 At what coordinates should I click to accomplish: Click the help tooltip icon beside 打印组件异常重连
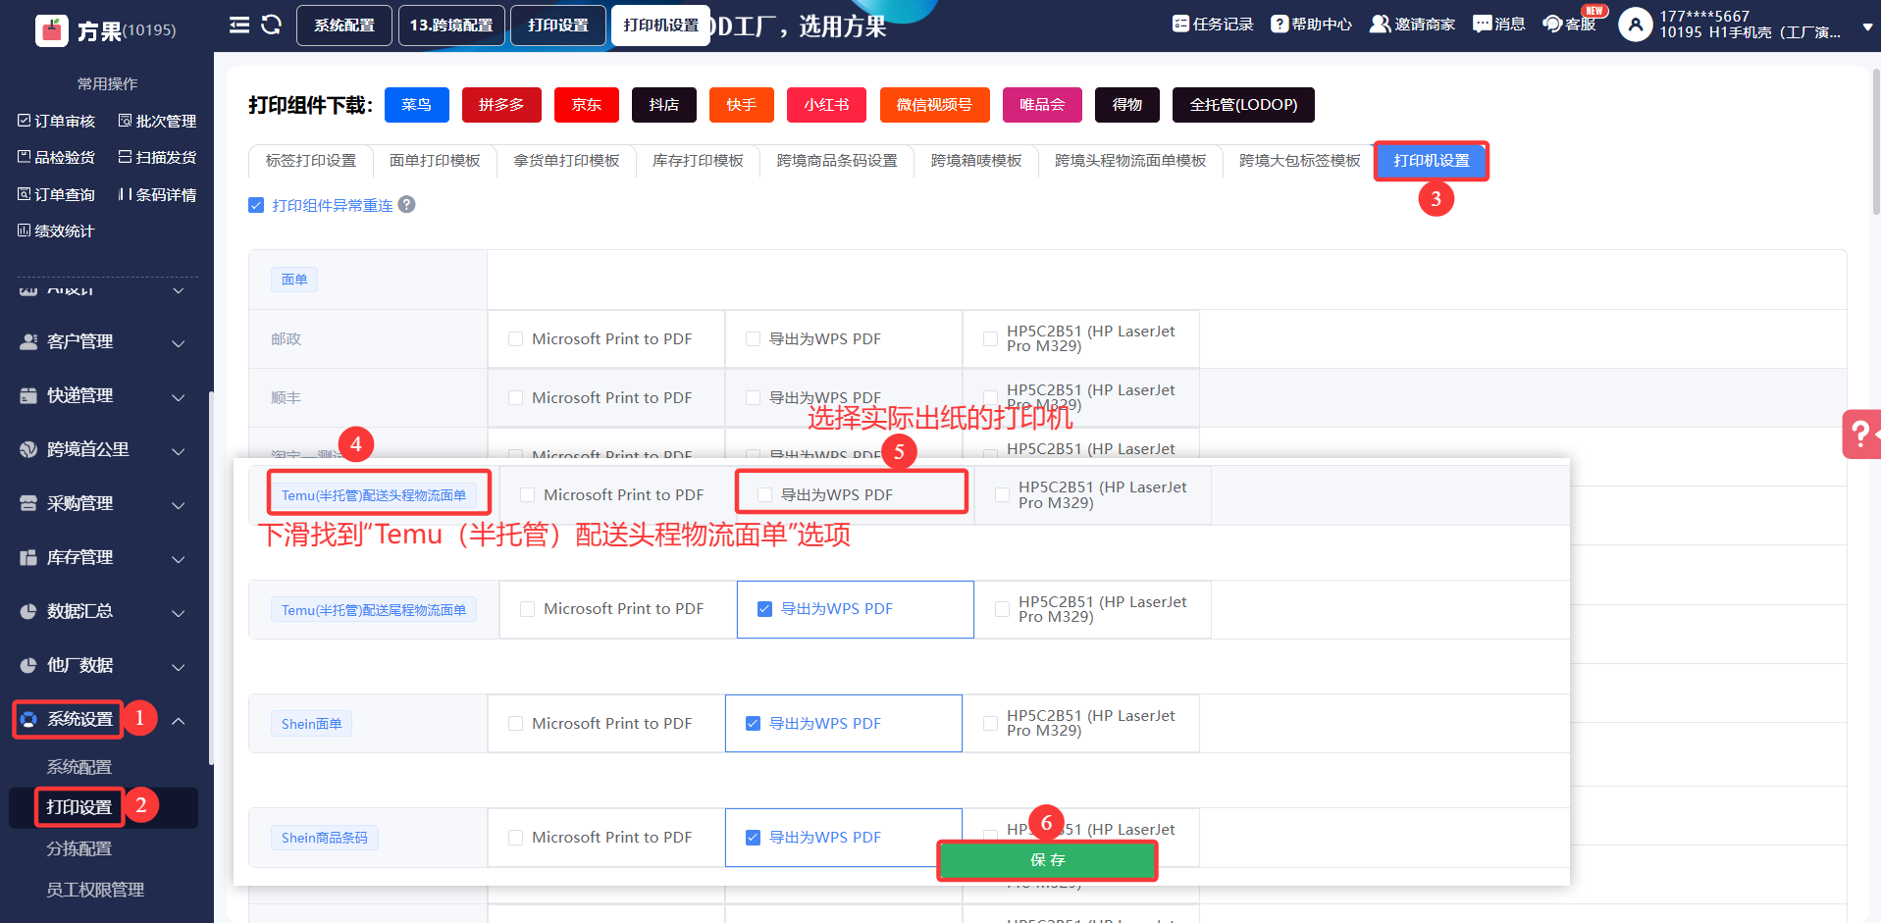[x=407, y=204]
